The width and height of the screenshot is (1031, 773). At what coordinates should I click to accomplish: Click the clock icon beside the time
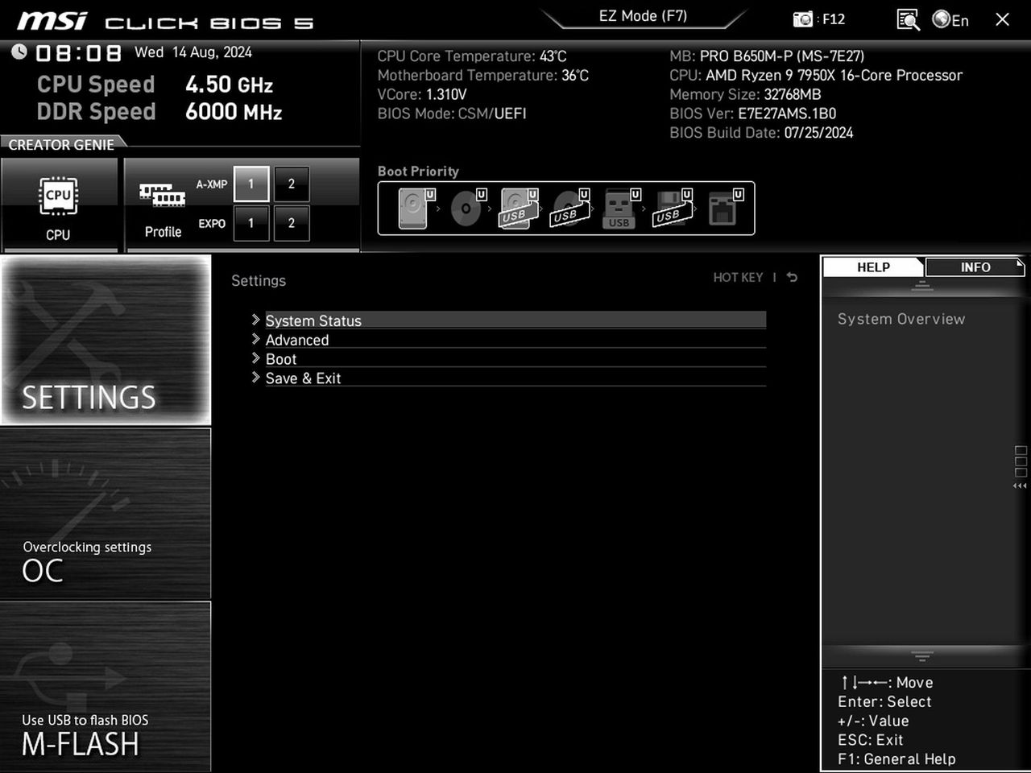click(x=19, y=52)
